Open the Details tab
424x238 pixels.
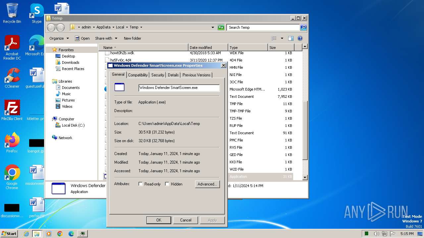coord(173,75)
